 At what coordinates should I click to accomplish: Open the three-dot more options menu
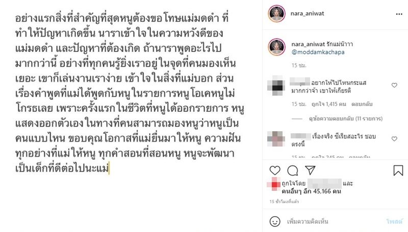pos(399,14)
